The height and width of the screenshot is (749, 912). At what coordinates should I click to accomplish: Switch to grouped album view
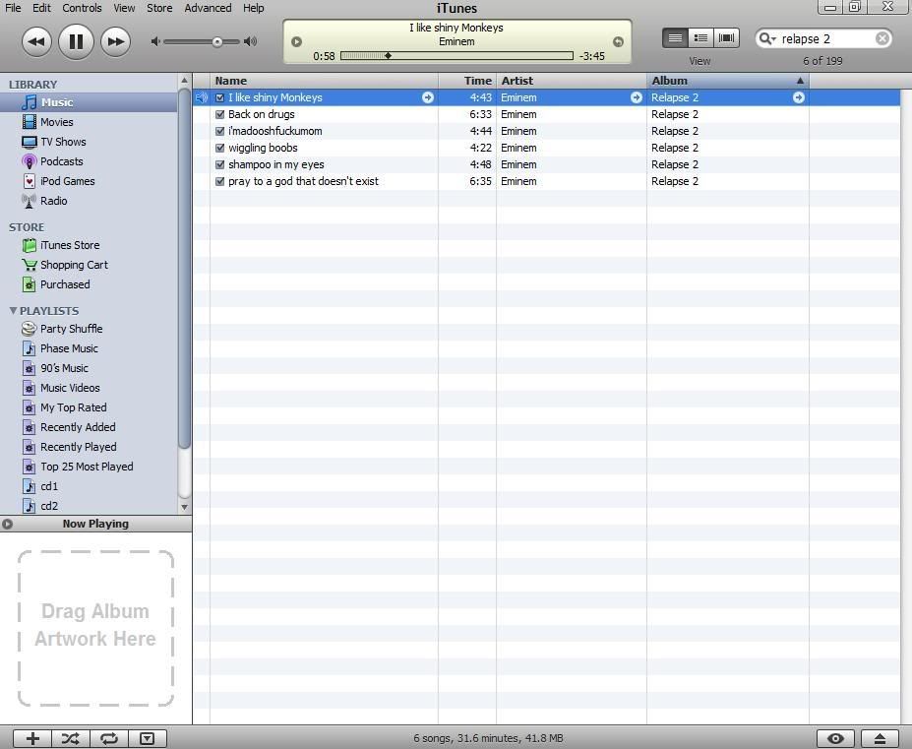tap(700, 38)
